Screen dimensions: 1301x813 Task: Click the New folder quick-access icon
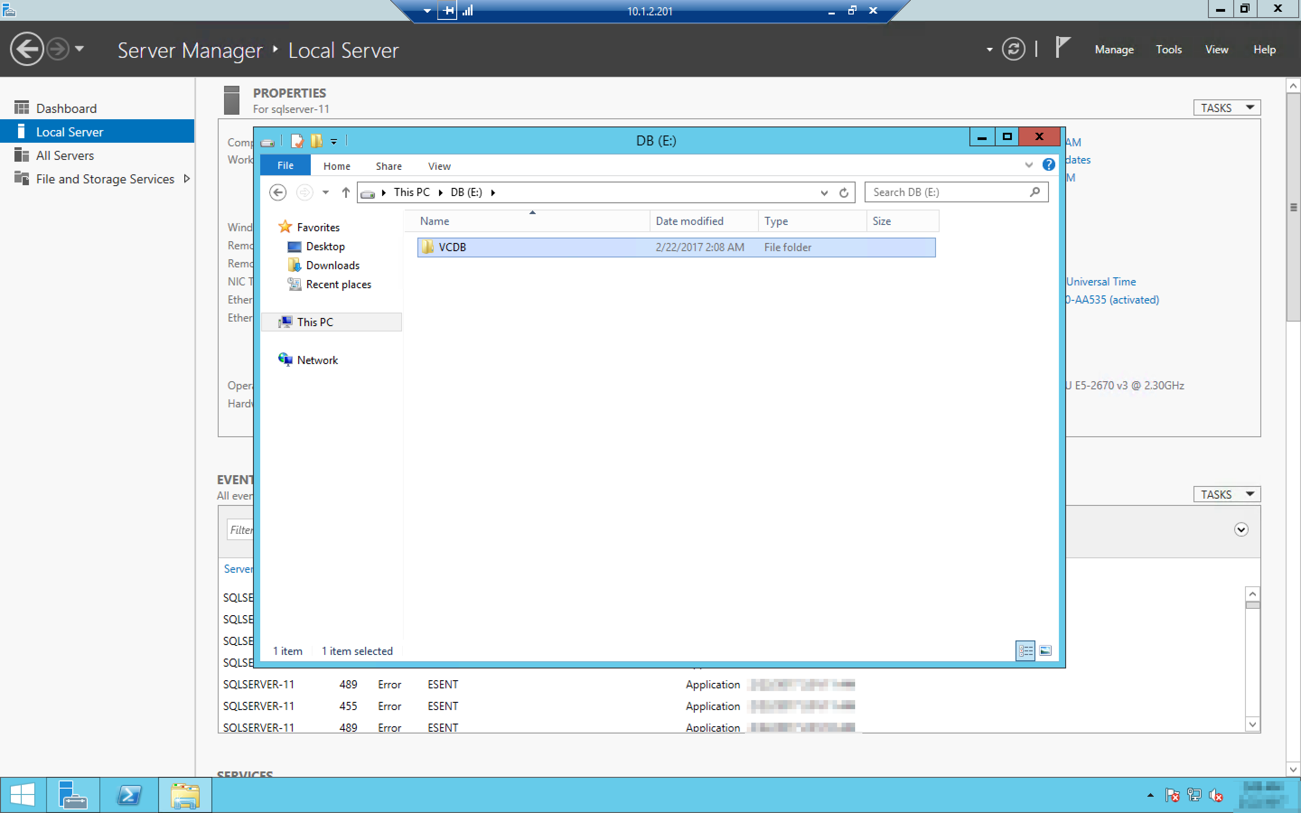pos(316,141)
